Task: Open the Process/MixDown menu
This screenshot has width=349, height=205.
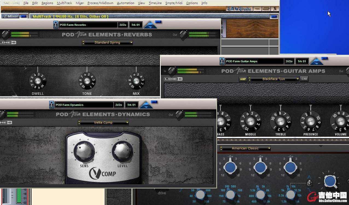Action: click(100, 3)
